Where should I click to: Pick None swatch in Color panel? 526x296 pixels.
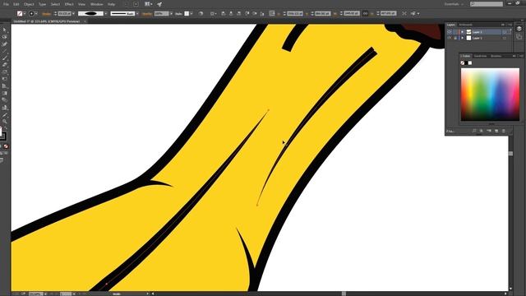[x=463, y=62]
